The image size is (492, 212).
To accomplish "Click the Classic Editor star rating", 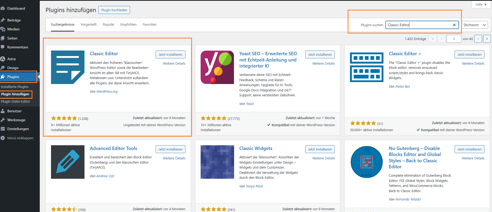I will (x=64, y=118).
